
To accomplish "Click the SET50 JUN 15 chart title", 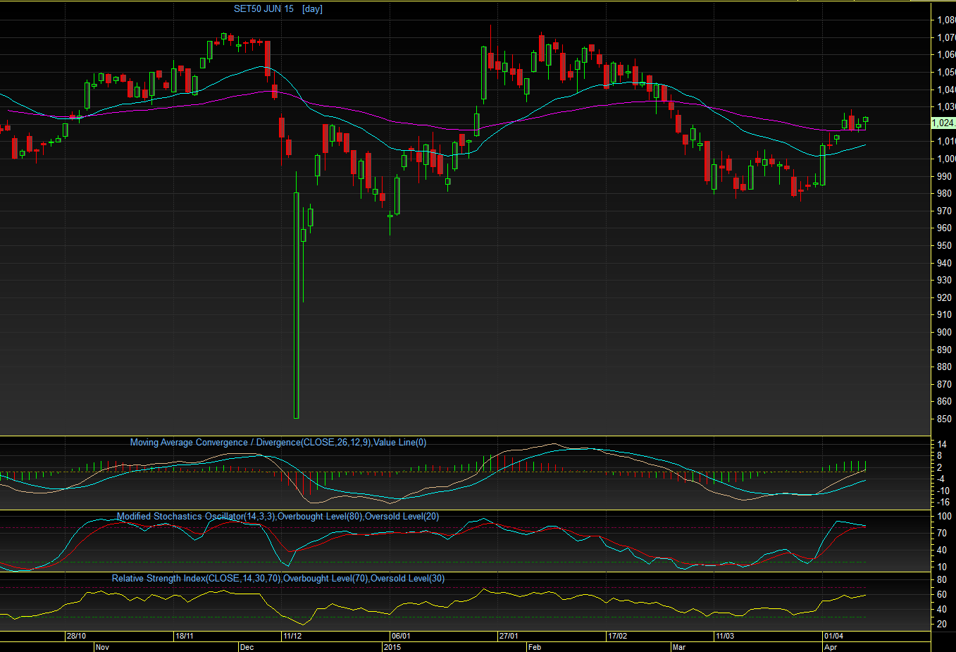I will click(263, 9).
